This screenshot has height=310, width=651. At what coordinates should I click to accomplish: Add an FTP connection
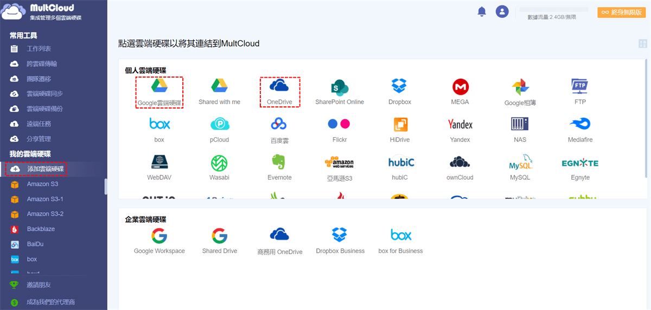coord(580,92)
